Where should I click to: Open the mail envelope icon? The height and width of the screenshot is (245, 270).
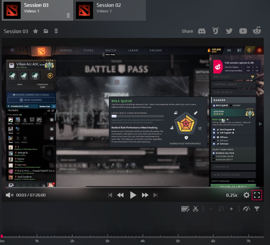(x=229, y=50)
